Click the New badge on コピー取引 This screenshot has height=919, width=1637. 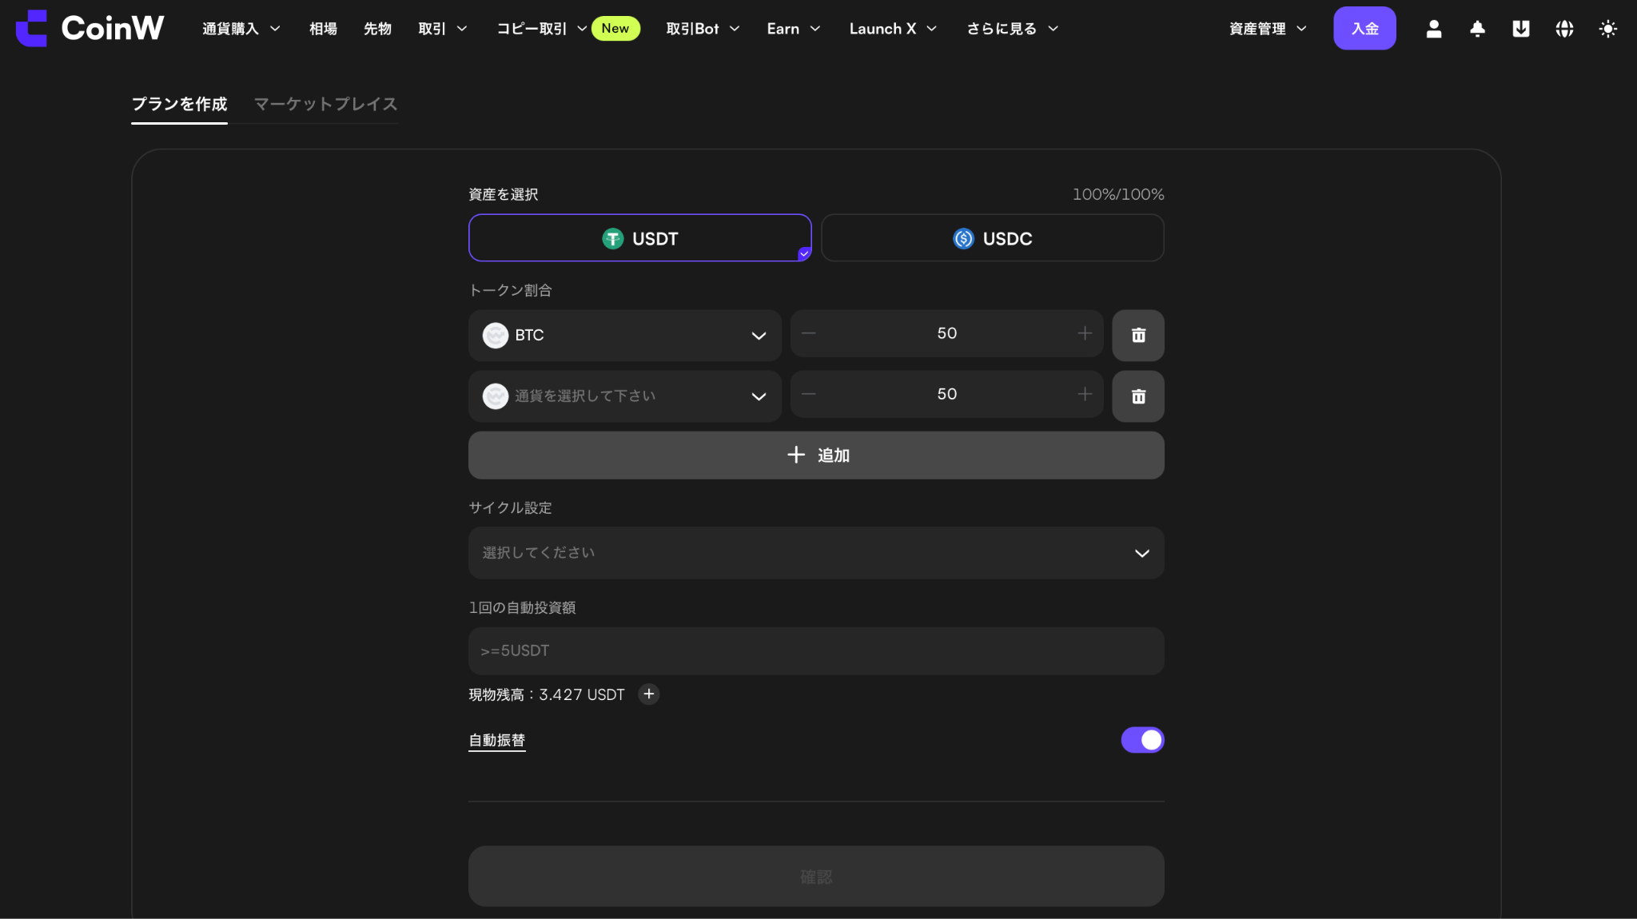[615, 28]
